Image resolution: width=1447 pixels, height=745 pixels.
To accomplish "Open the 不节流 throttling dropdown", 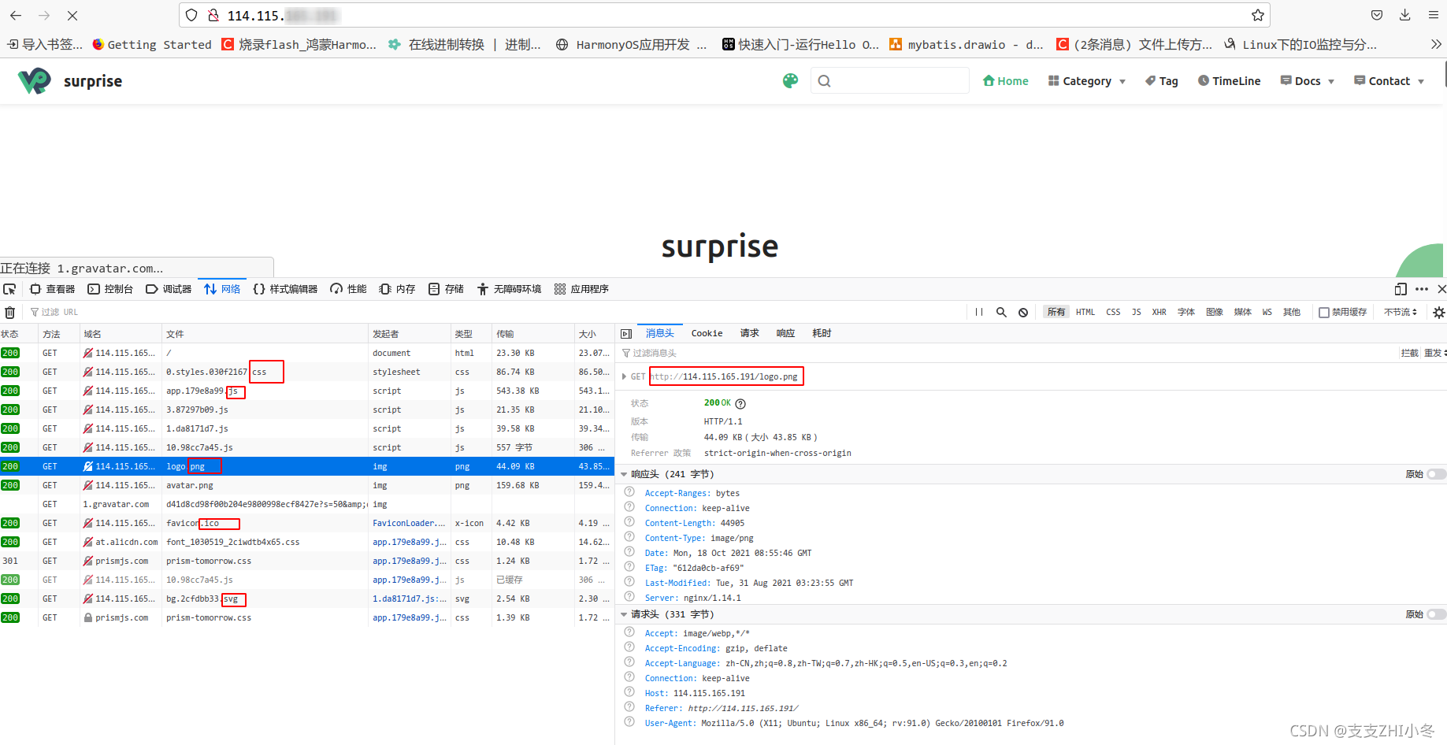I will [x=1401, y=313].
